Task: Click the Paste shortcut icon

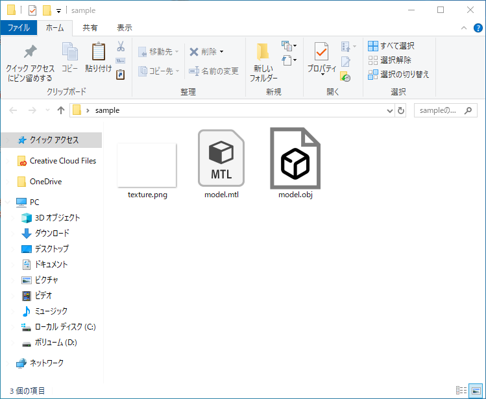Action: [120, 75]
